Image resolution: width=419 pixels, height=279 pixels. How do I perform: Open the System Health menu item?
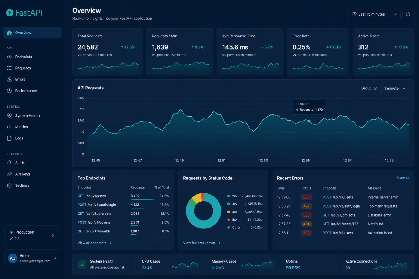32,115
